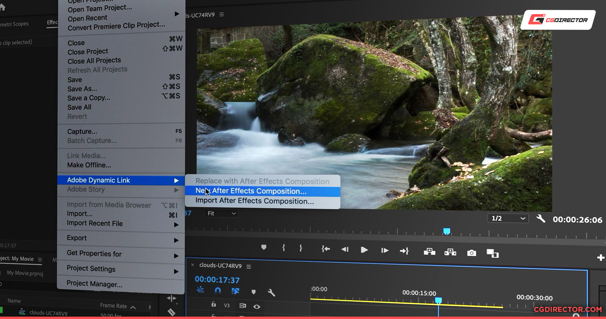Click program monitor playhead on scrub bar
The image size is (606, 319).
click(x=447, y=231)
